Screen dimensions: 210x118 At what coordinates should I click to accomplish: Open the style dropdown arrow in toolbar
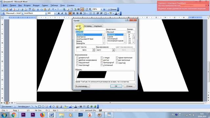(22, 13)
